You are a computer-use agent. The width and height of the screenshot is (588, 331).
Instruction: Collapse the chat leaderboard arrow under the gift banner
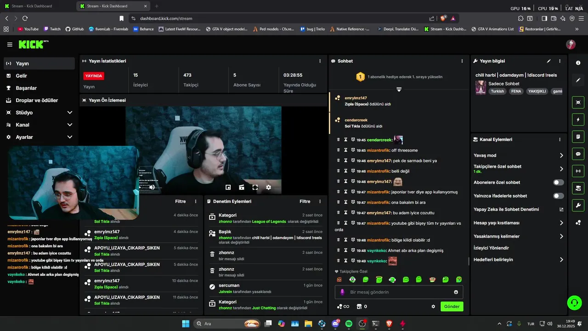click(399, 89)
